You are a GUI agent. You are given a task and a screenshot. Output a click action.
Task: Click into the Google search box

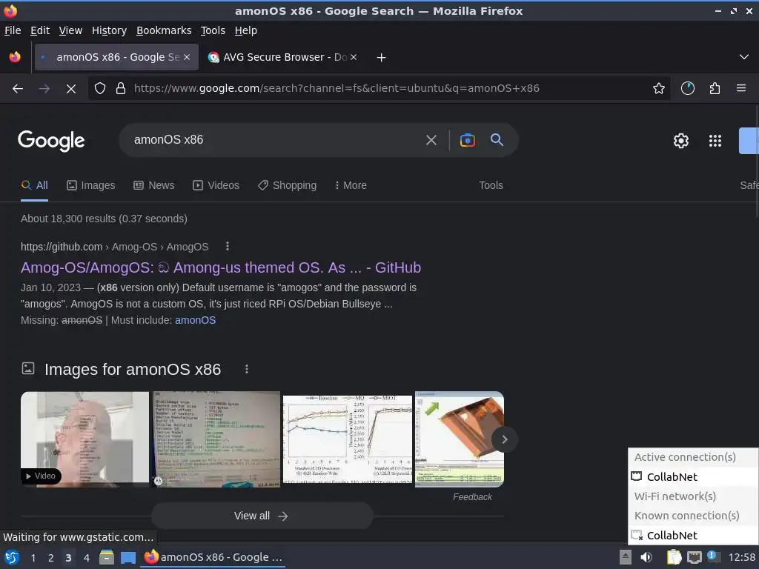pos(274,140)
